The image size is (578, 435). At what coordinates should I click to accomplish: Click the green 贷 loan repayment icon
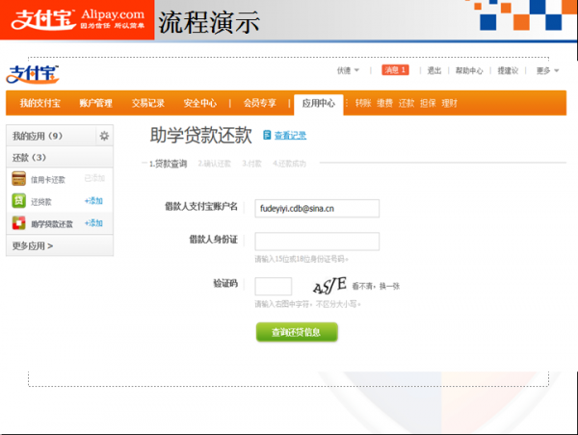(19, 201)
